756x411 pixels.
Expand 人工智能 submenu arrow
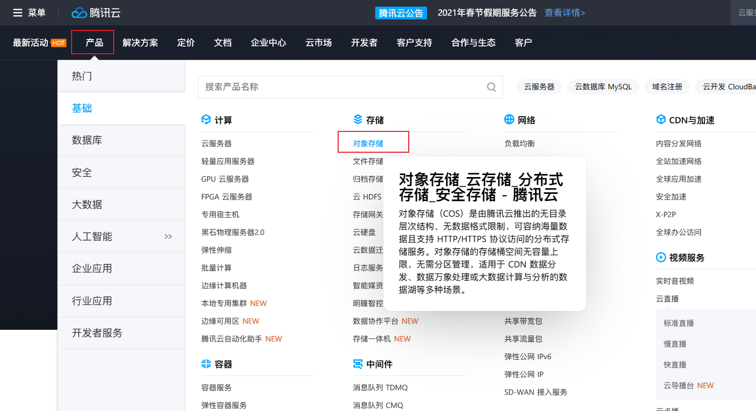coord(168,236)
